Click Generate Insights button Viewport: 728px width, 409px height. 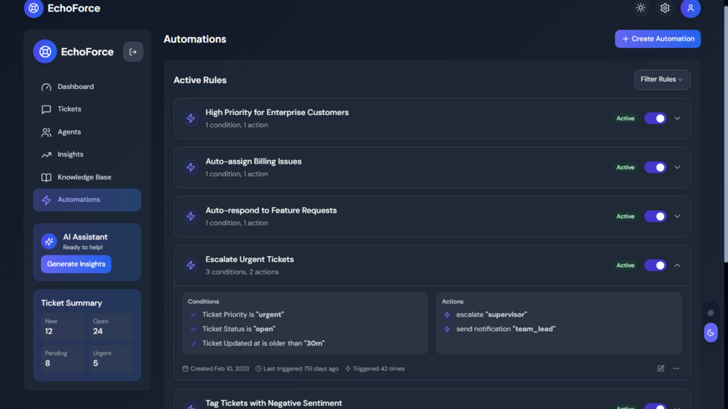coord(76,264)
